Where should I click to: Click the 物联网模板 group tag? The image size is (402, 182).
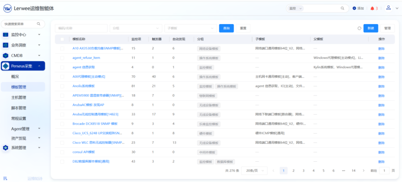207,96
